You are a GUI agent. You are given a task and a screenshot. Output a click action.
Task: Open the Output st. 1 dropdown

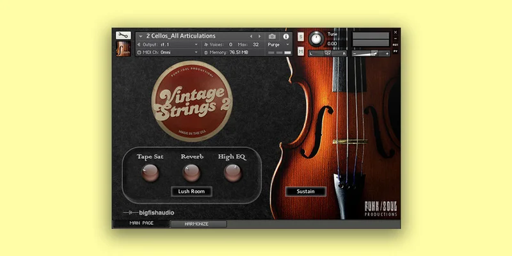pyautogui.click(x=168, y=44)
